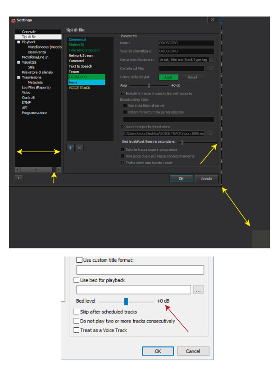Select VOICE TRACK file type
The height and width of the screenshot is (388, 274).
[x=79, y=88]
